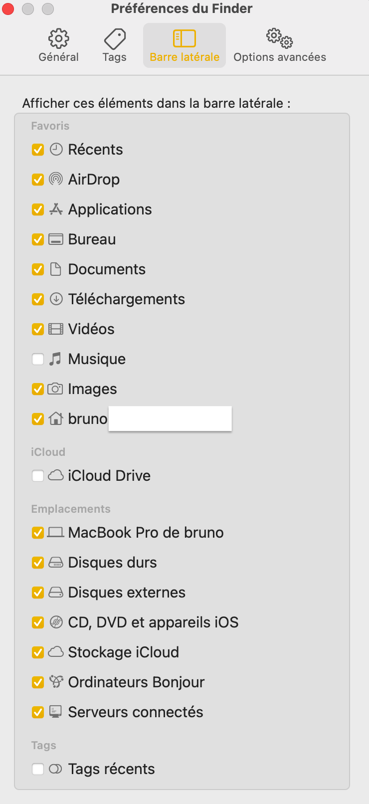The image size is (369, 804).
Task: Uncheck the Récents checkbox
Action: pyautogui.click(x=38, y=150)
